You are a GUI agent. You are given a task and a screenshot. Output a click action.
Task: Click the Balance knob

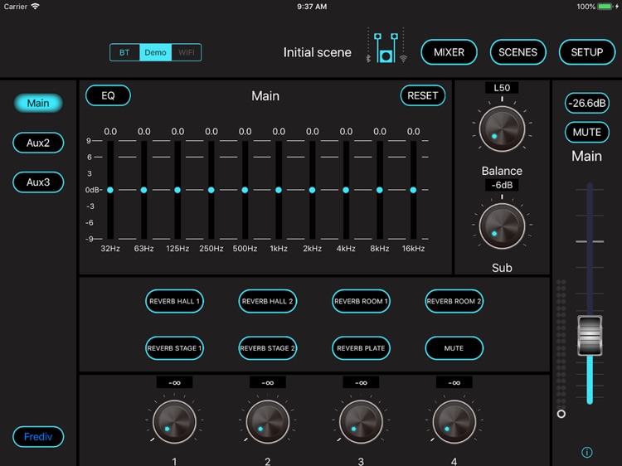click(x=502, y=129)
